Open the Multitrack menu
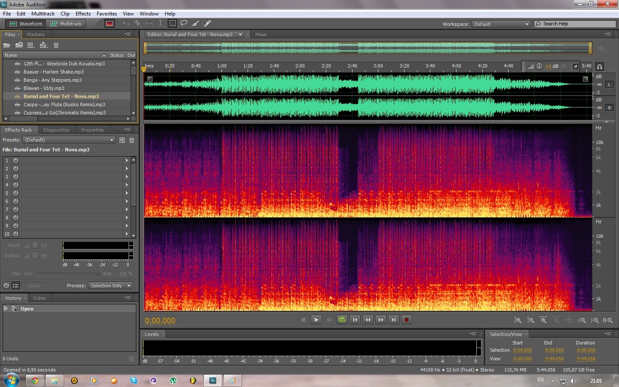The image size is (619, 387). (x=43, y=14)
